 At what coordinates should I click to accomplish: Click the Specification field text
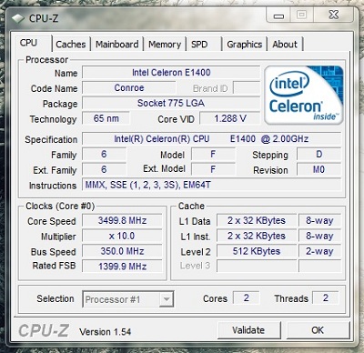[x=211, y=139]
